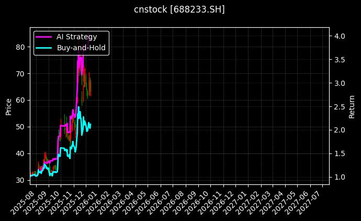Click the 80 tick on Price axis

click(x=21, y=47)
